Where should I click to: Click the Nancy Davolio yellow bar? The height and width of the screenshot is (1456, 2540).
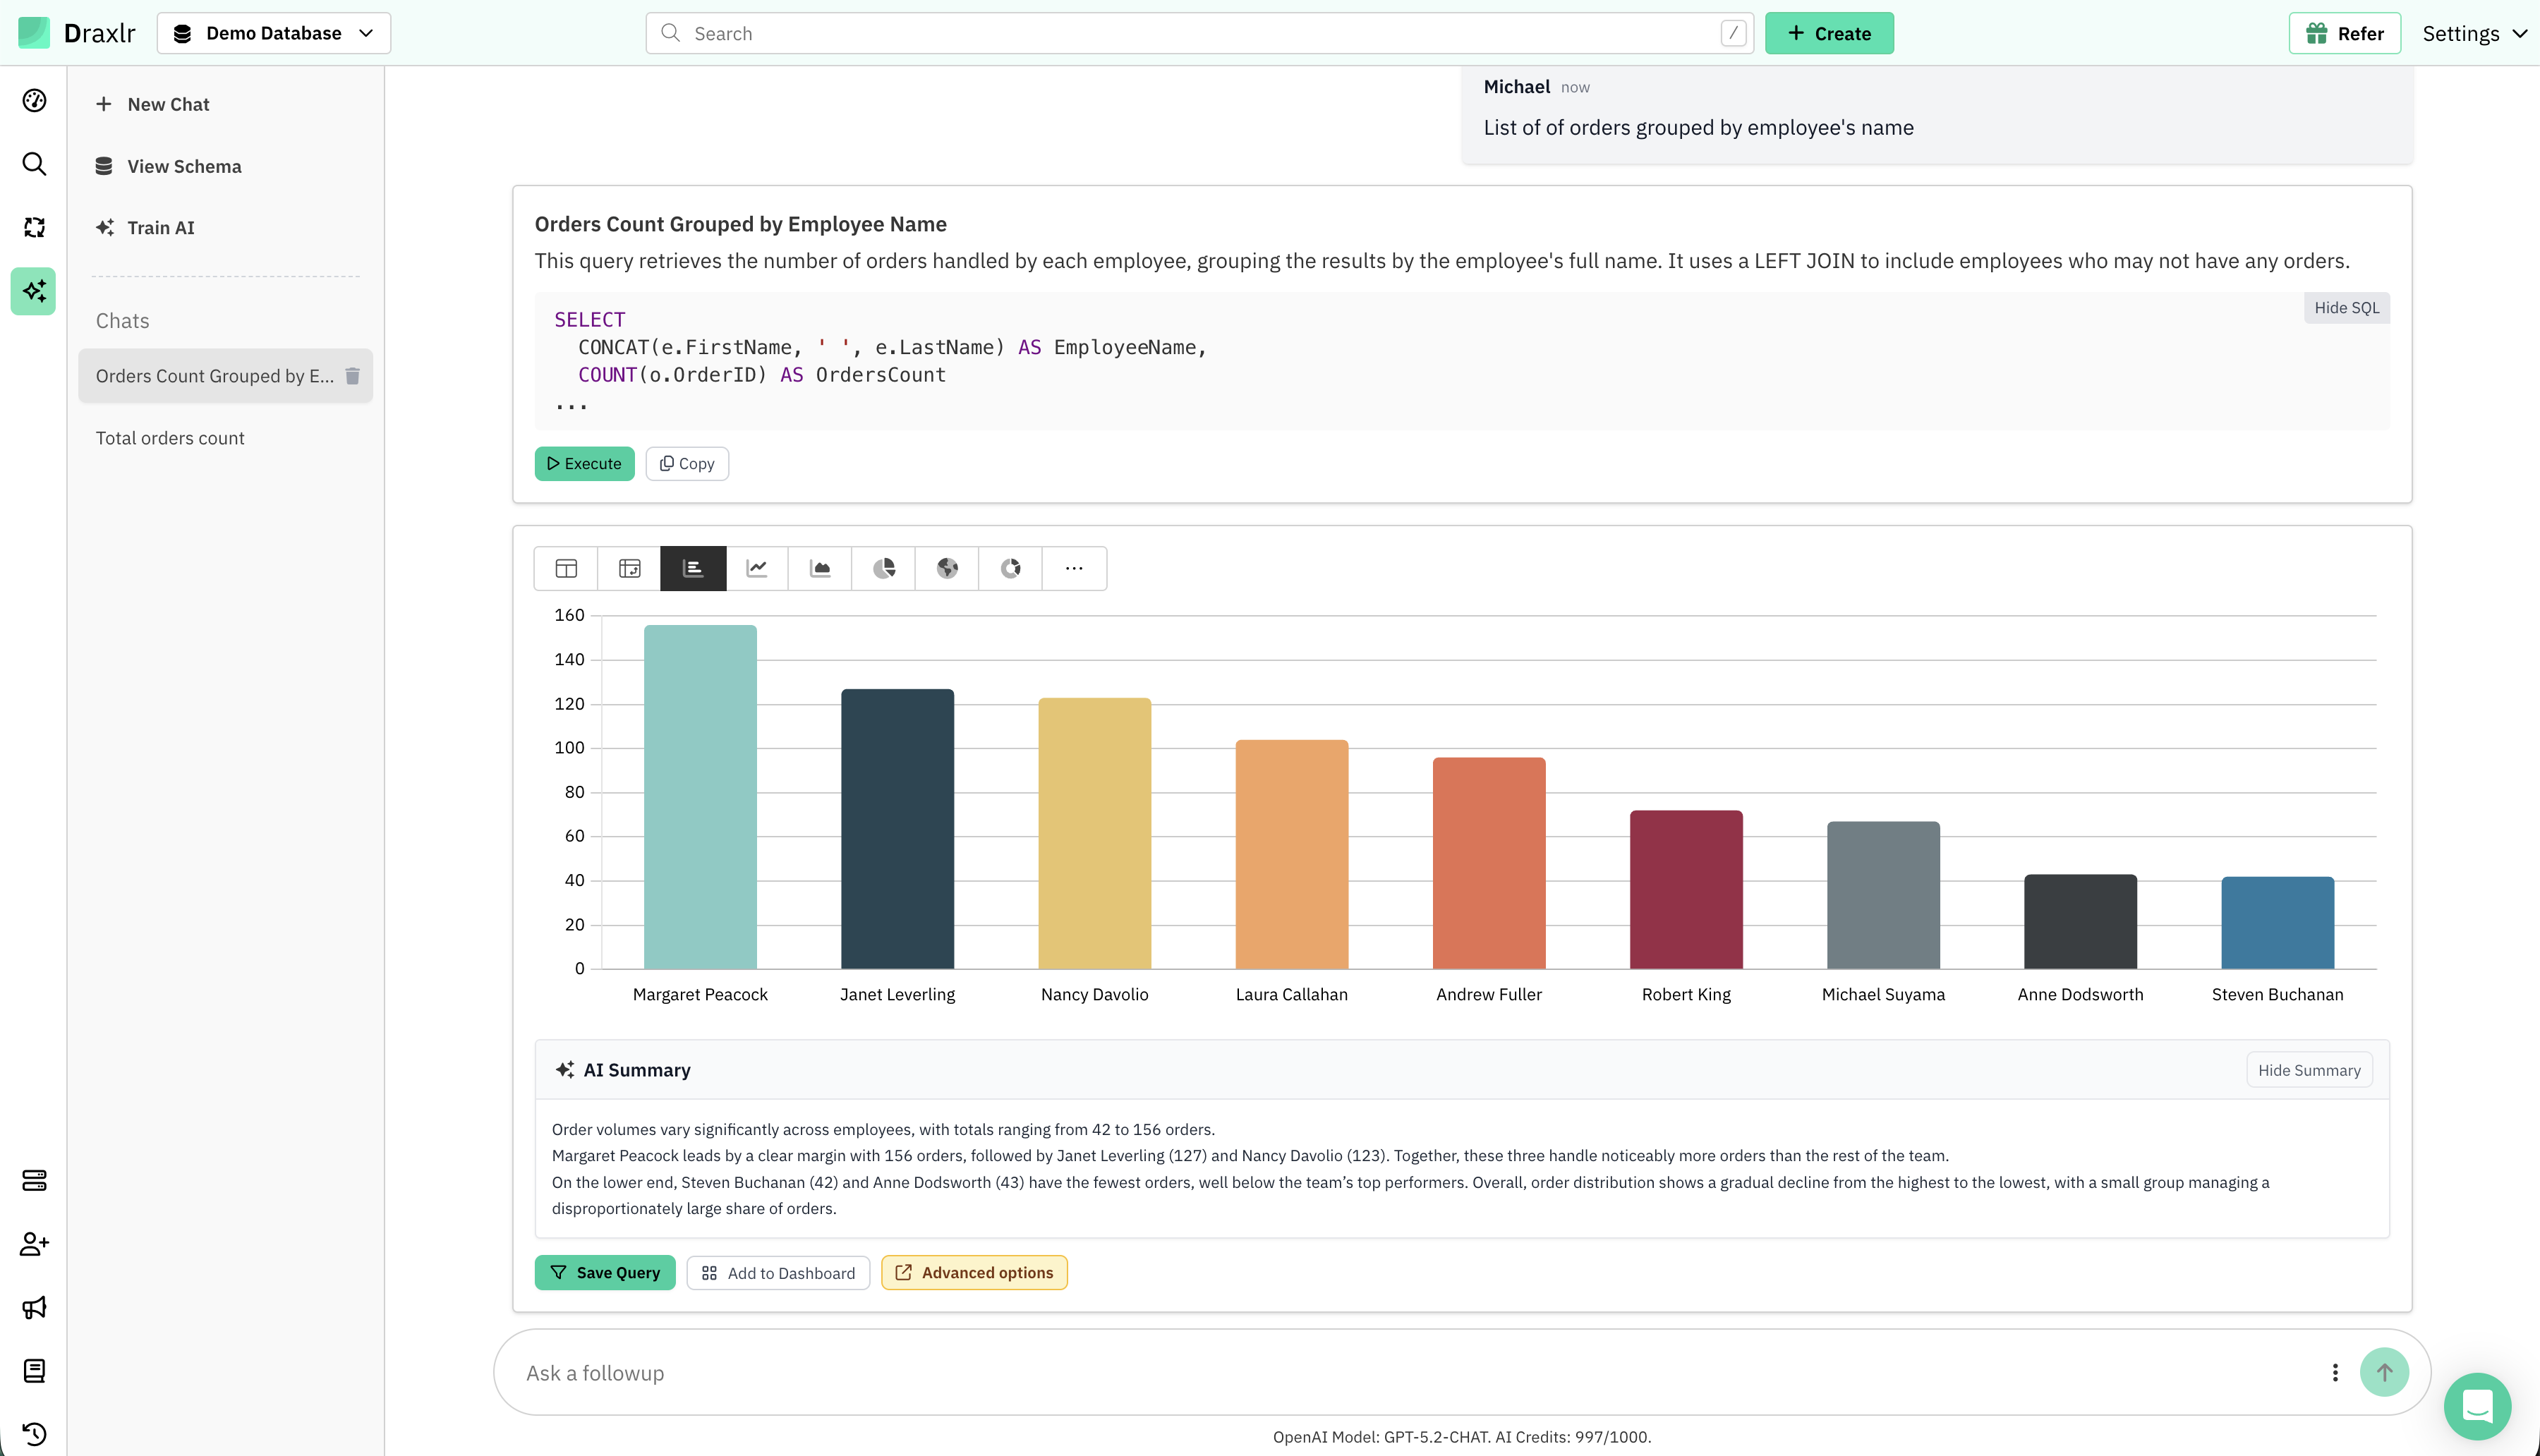(1094, 833)
